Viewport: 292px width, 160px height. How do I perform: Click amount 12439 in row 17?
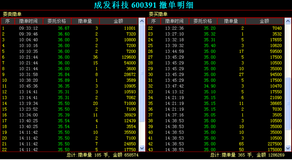(x=130, y=121)
